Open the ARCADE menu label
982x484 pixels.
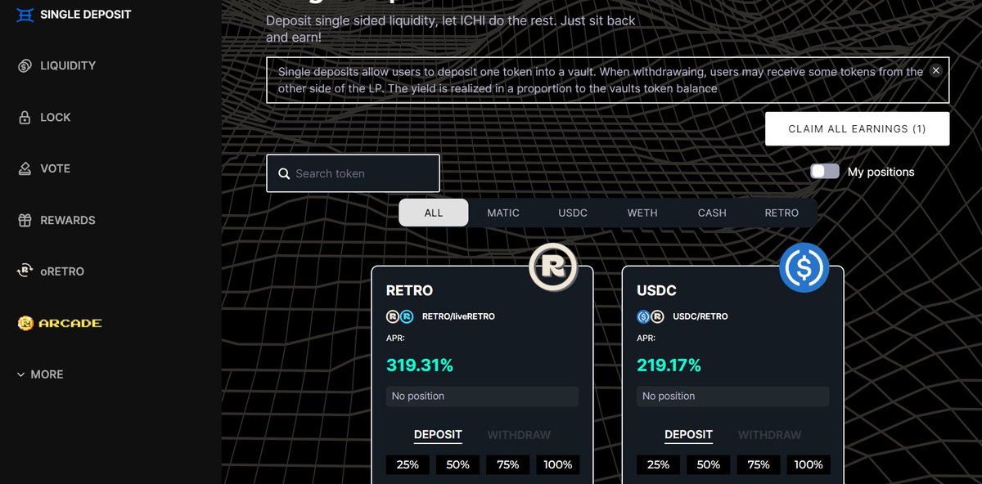click(x=71, y=323)
